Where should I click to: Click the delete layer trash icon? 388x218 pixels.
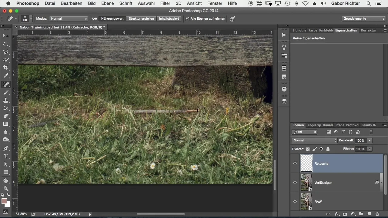[x=377, y=214]
